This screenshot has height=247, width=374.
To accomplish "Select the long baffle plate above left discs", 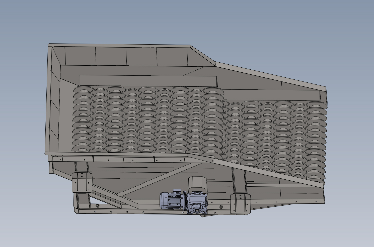I will (148, 81).
